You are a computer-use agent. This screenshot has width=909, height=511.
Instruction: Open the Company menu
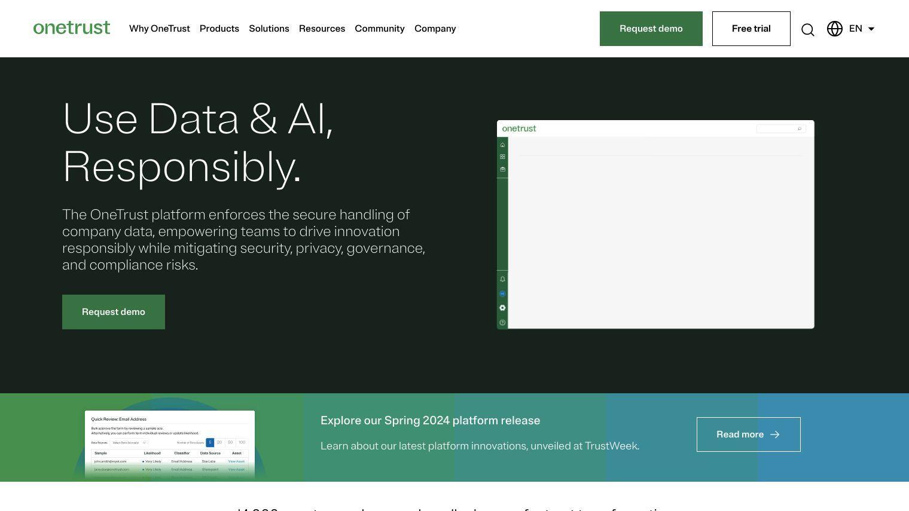[435, 29]
